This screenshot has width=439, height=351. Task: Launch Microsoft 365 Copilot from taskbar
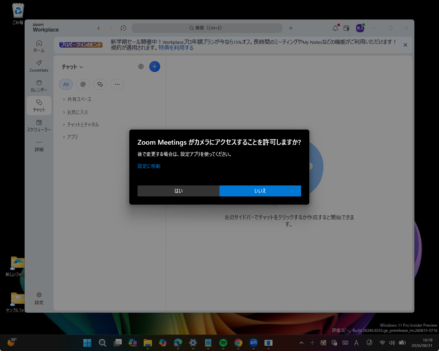pyautogui.click(x=133, y=343)
